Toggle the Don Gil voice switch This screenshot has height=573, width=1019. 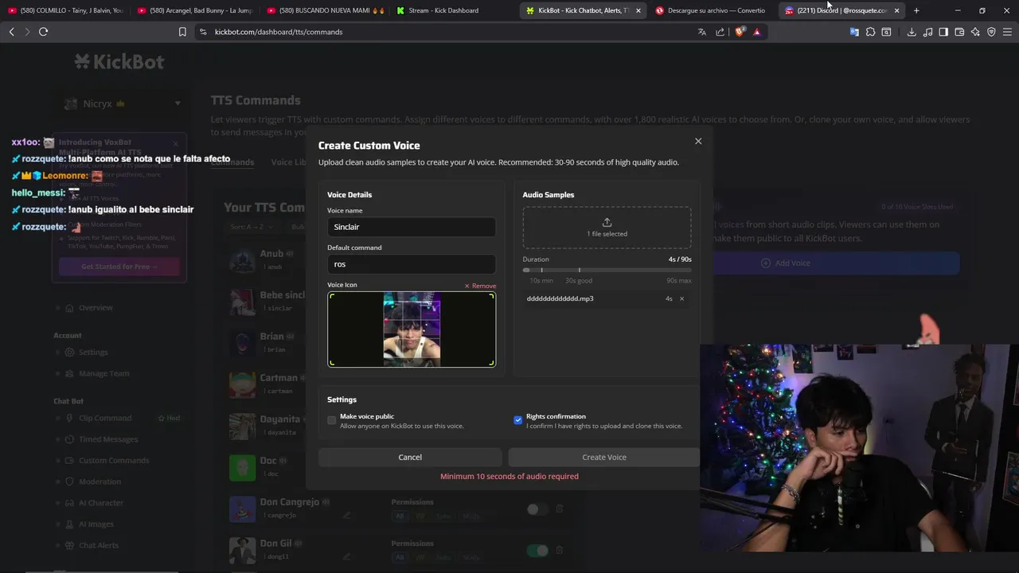(537, 550)
